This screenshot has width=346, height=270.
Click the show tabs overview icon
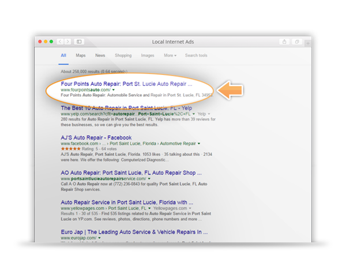[297, 42]
